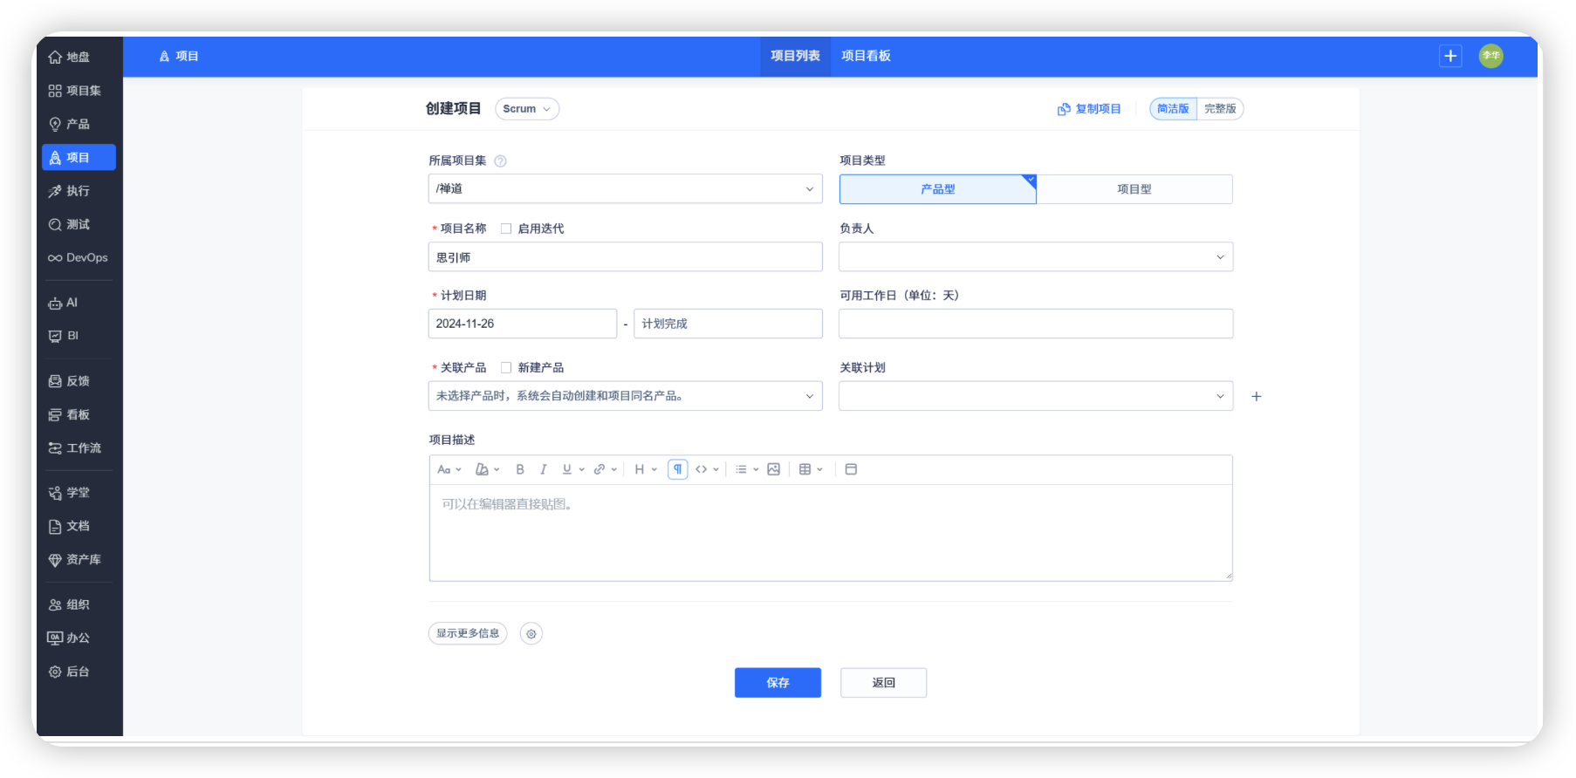Image resolution: width=1576 pixels, height=778 pixels.
Task: Click the 保存 button
Action: [778, 683]
